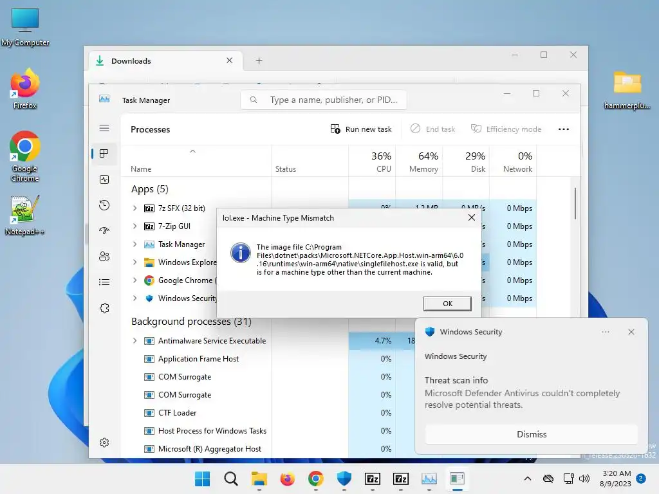Click the Efficiency mode button

pos(506,129)
